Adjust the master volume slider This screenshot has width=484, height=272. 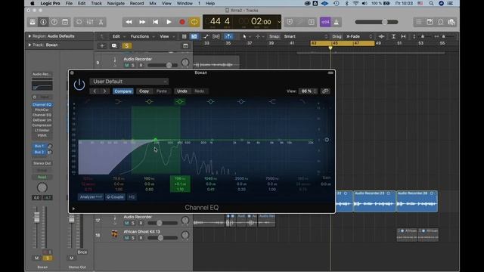(x=377, y=22)
